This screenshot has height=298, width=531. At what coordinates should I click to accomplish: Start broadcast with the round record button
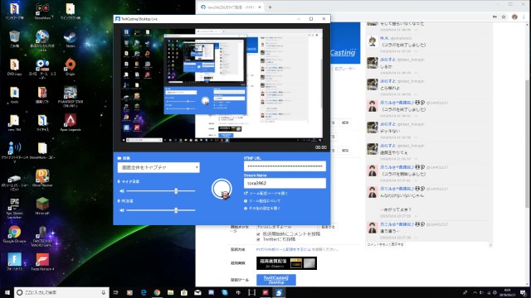click(222, 189)
